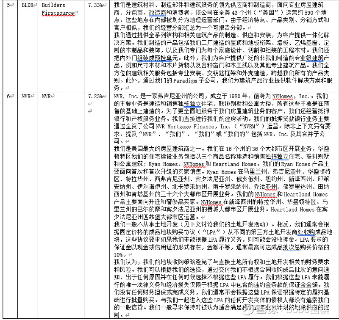339x320 pixels.
Task: Click the phrase "软件解决方案"
Action: (x=303, y=80)
